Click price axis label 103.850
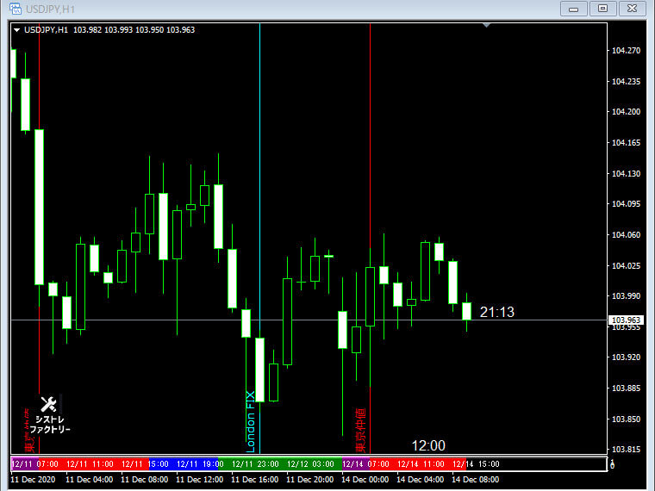The height and width of the screenshot is (491, 655). pos(626,420)
